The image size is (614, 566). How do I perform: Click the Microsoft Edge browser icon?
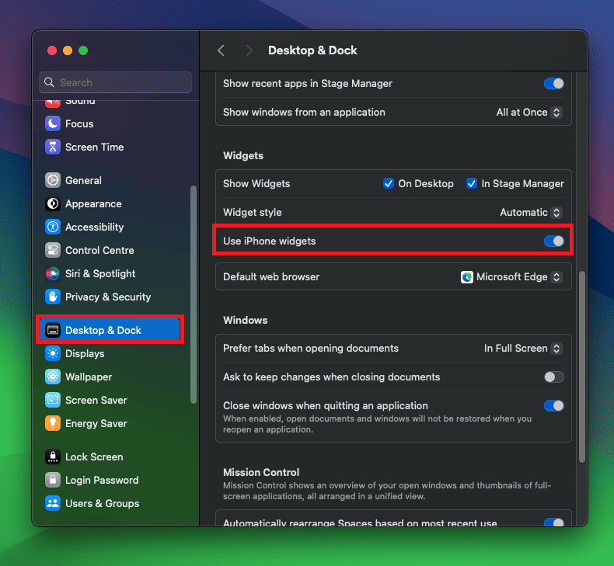(467, 277)
